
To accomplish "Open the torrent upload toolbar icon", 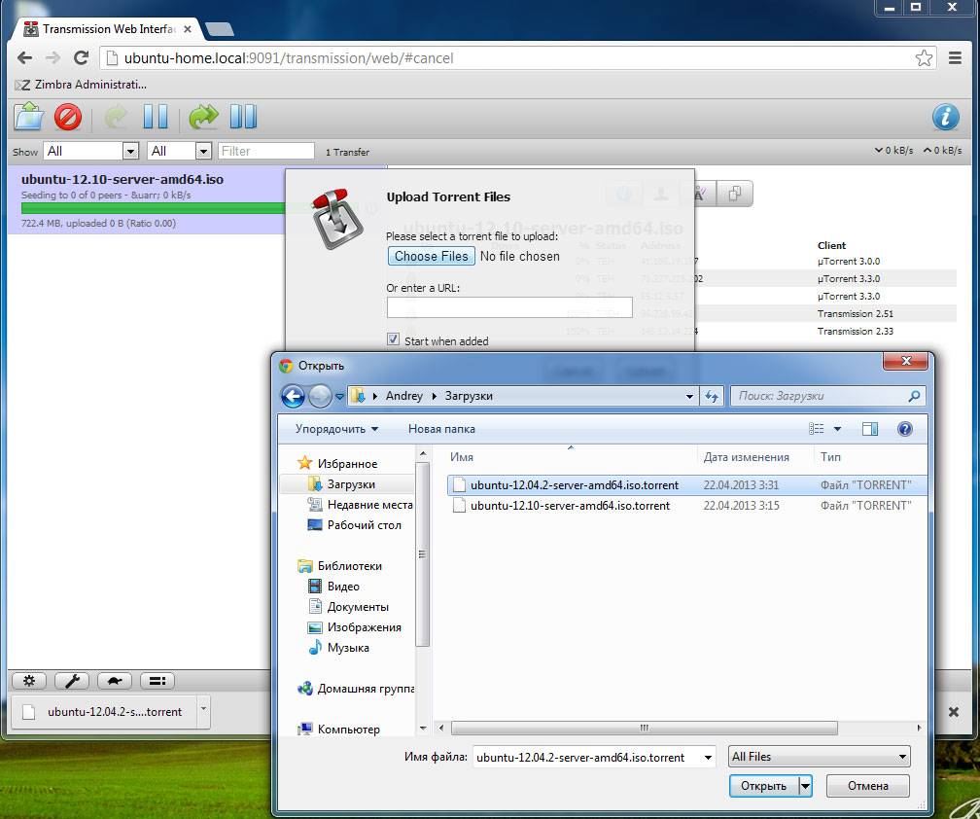I will [x=29, y=117].
